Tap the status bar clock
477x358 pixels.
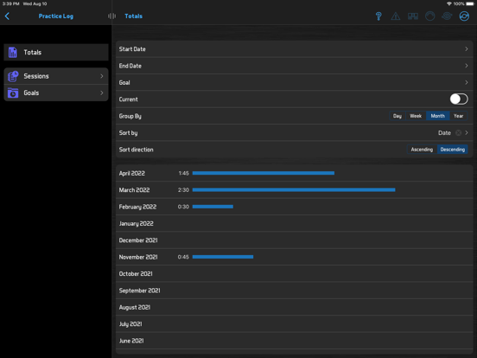11,3
